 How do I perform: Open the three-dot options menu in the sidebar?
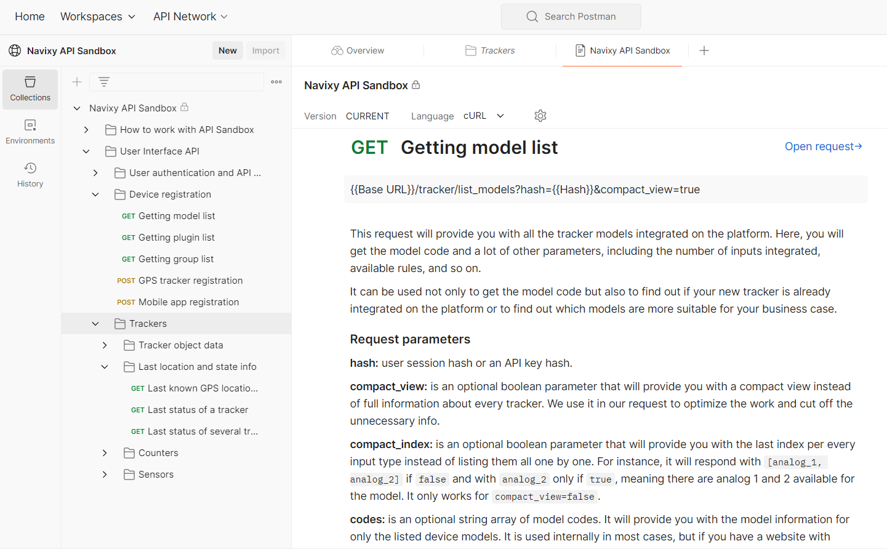coord(276,82)
